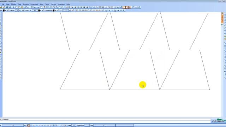
Task: Edit the dimension value field showing 2.0
Action: coord(66,10)
